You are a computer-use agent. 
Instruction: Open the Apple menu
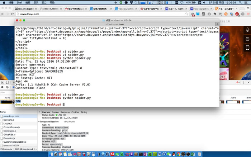(4, 3)
